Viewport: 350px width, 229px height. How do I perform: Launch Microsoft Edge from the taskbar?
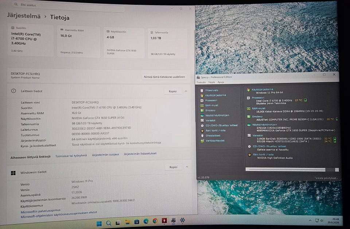pos(146,221)
